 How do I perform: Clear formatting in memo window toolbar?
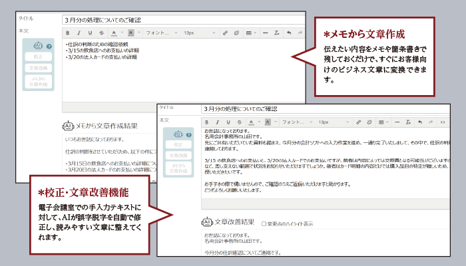click(x=277, y=33)
